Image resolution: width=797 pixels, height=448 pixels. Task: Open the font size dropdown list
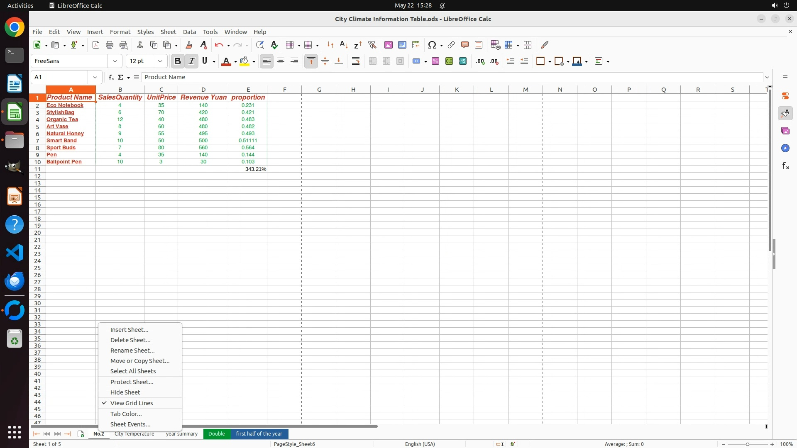160,61
